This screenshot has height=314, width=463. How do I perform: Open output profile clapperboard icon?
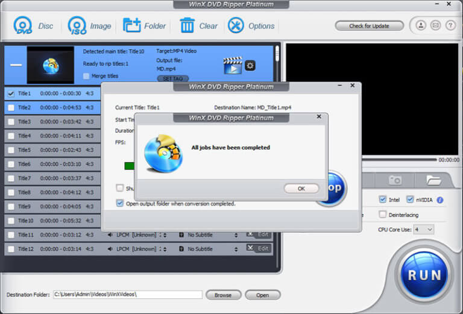233,65
